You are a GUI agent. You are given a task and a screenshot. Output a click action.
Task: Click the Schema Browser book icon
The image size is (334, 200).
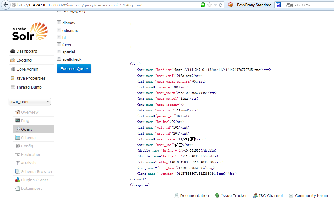pyautogui.click(x=18, y=171)
